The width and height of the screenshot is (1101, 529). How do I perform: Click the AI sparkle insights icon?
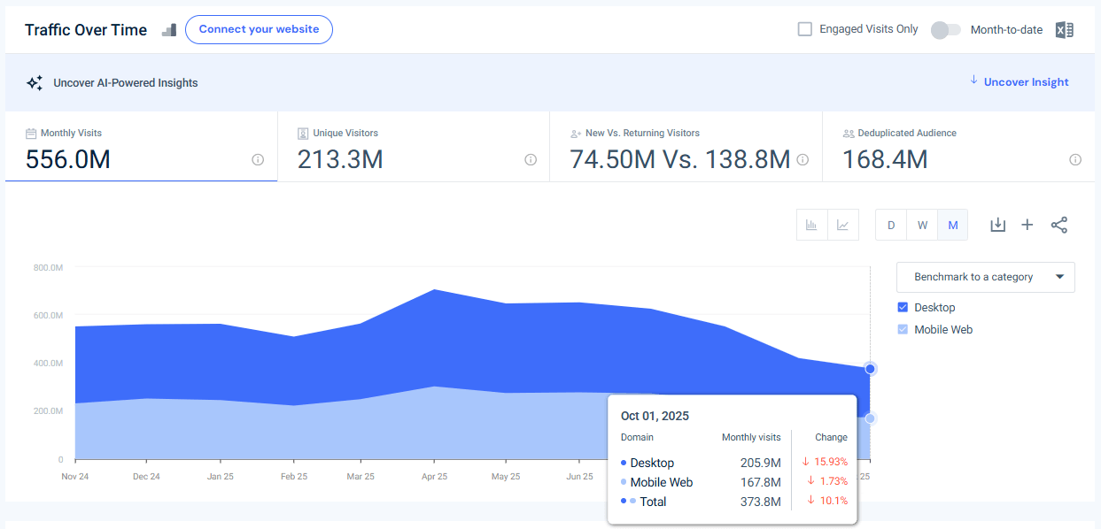[34, 81]
